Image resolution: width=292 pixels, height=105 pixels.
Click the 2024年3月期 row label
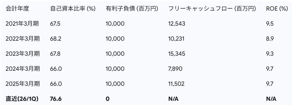click(x=22, y=69)
